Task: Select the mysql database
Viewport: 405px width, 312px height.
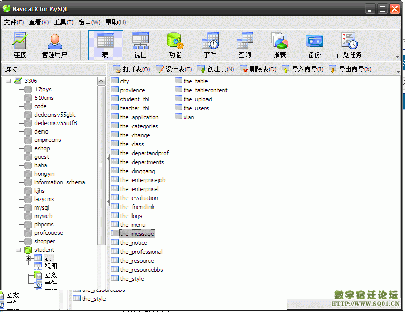Action: [42, 207]
